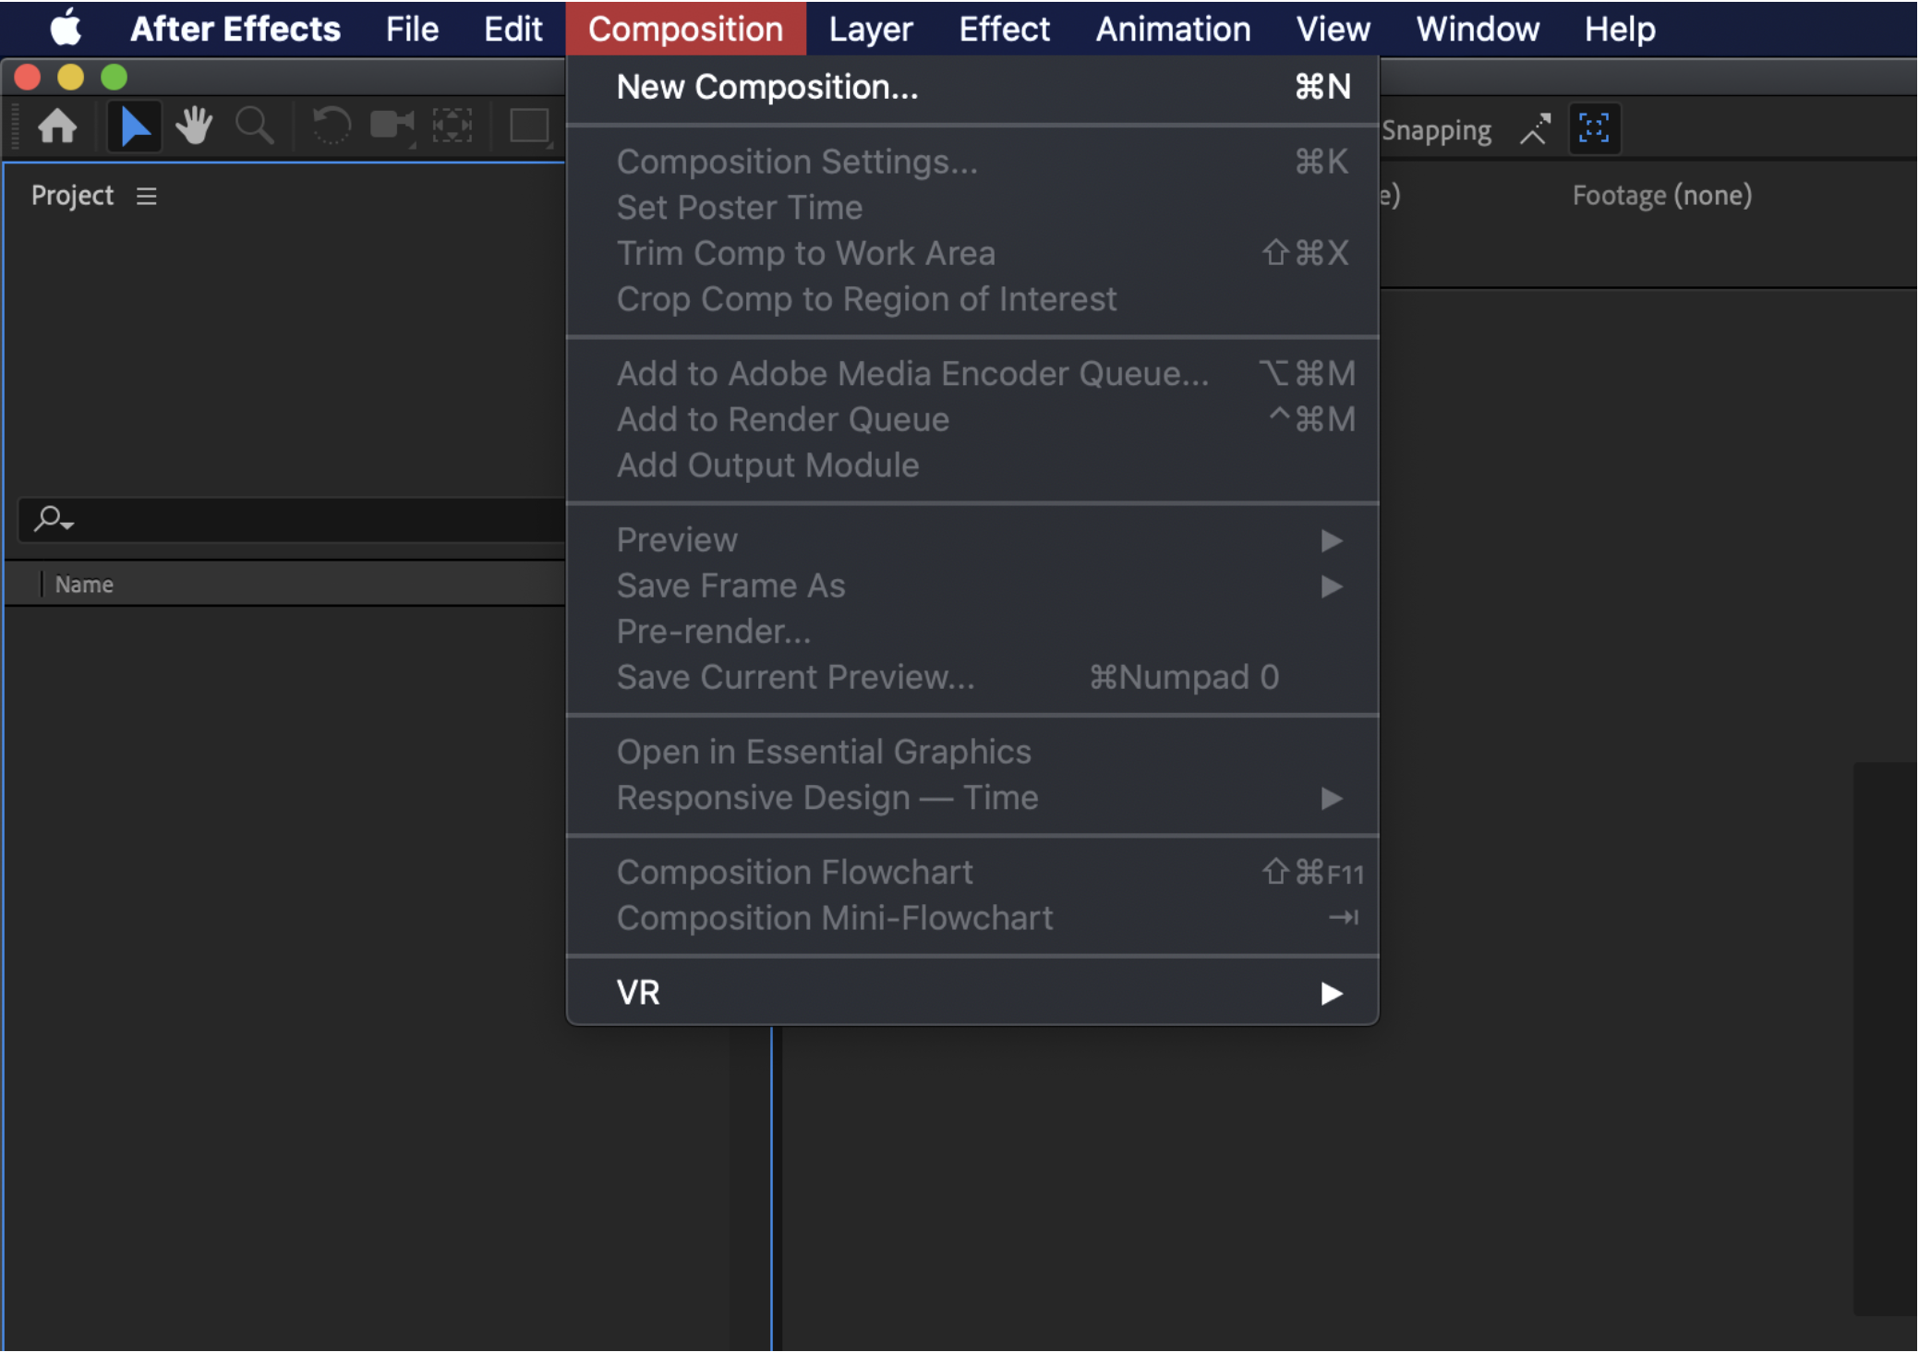Click Add Output Module entry
This screenshot has height=1352, width=1919.
pyautogui.click(x=972, y=465)
